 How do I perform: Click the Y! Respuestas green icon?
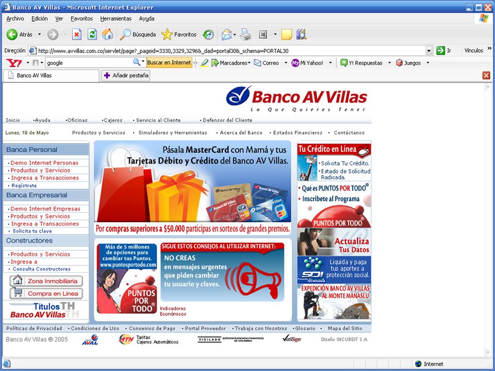(x=344, y=63)
